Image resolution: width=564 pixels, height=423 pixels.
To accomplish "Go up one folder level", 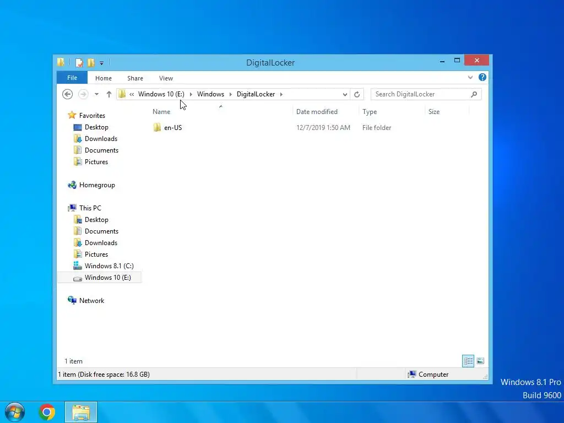I will [x=109, y=94].
